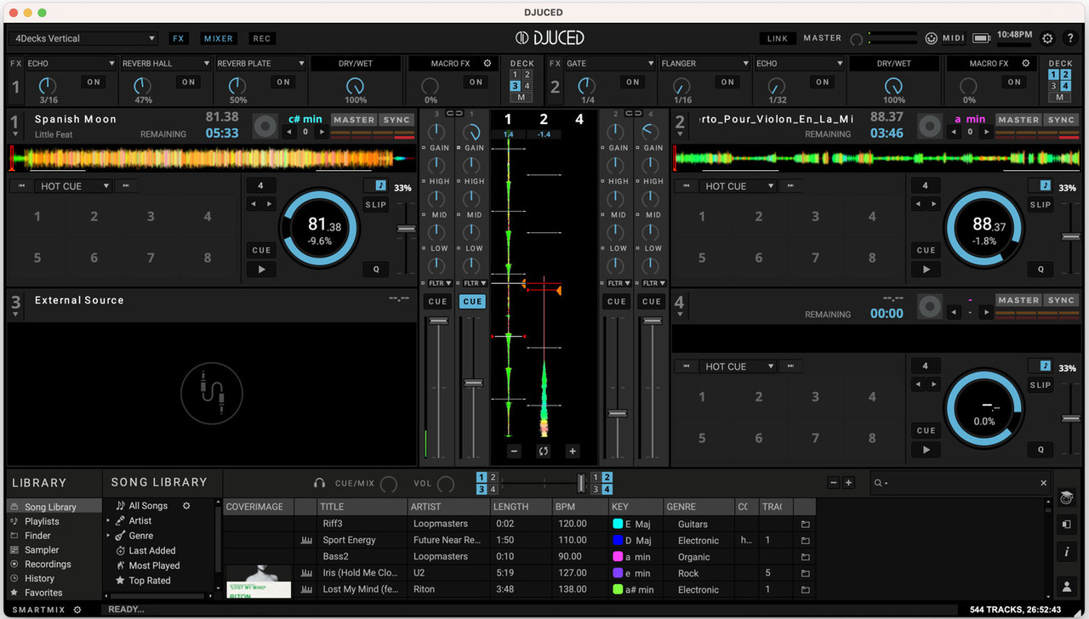Open the REVERB HALL effect dropdown

165,64
